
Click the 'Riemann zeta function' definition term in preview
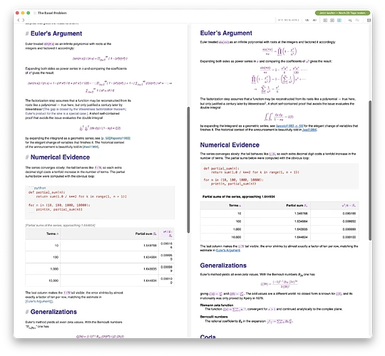[217, 305]
